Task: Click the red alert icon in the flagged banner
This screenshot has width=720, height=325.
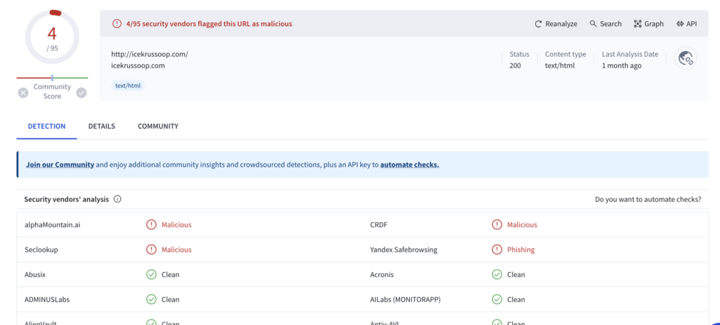Action: (117, 23)
